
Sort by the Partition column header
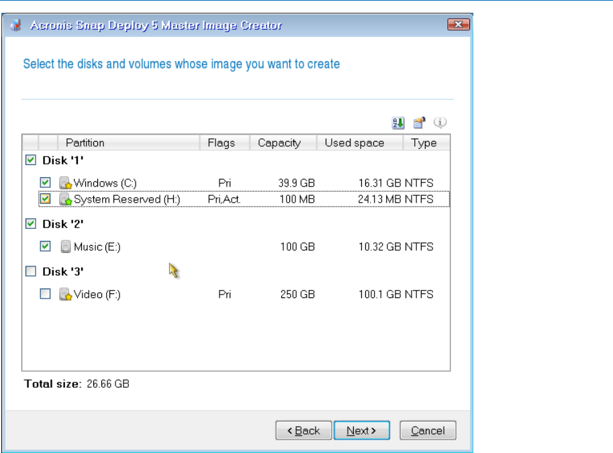tap(129, 143)
